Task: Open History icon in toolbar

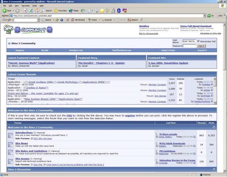Action: (x=83, y=11)
